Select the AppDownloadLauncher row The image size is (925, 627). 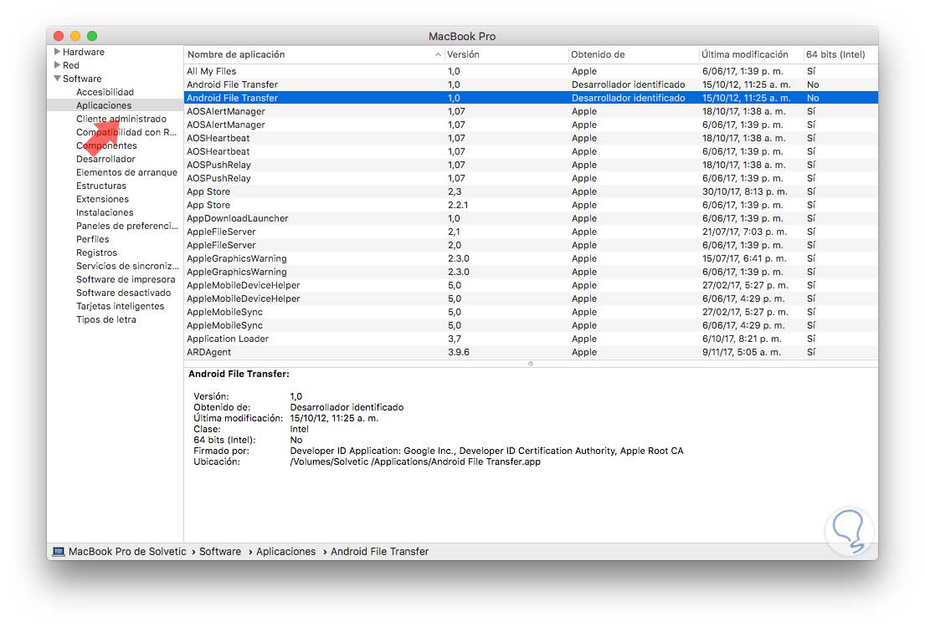pyautogui.click(x=531, y=219)
